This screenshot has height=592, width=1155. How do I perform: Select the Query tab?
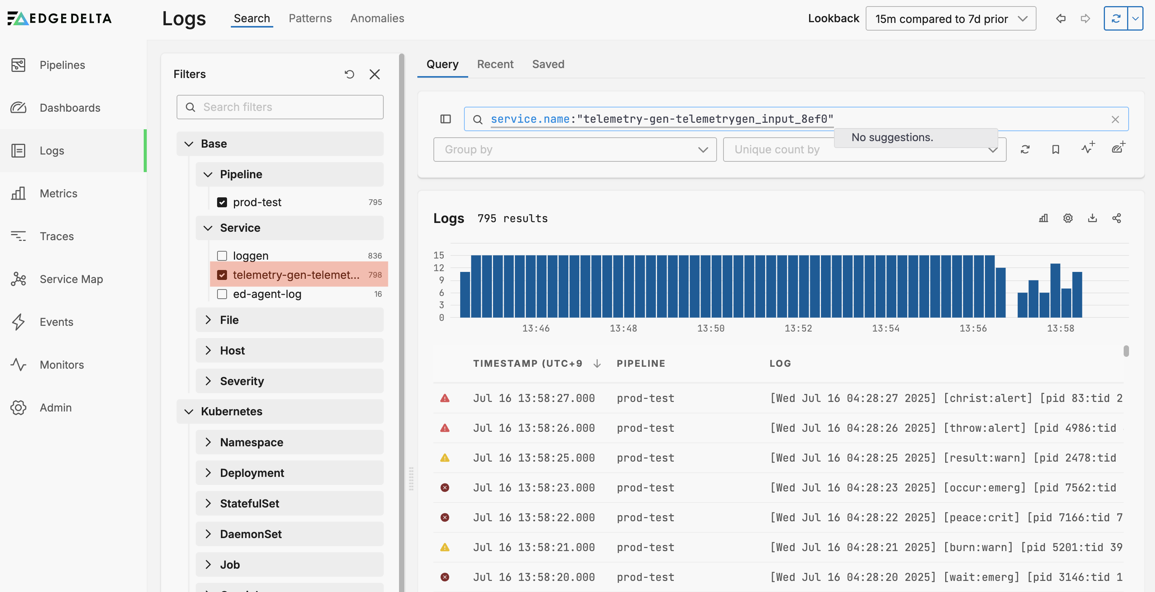tap(442, 64)
